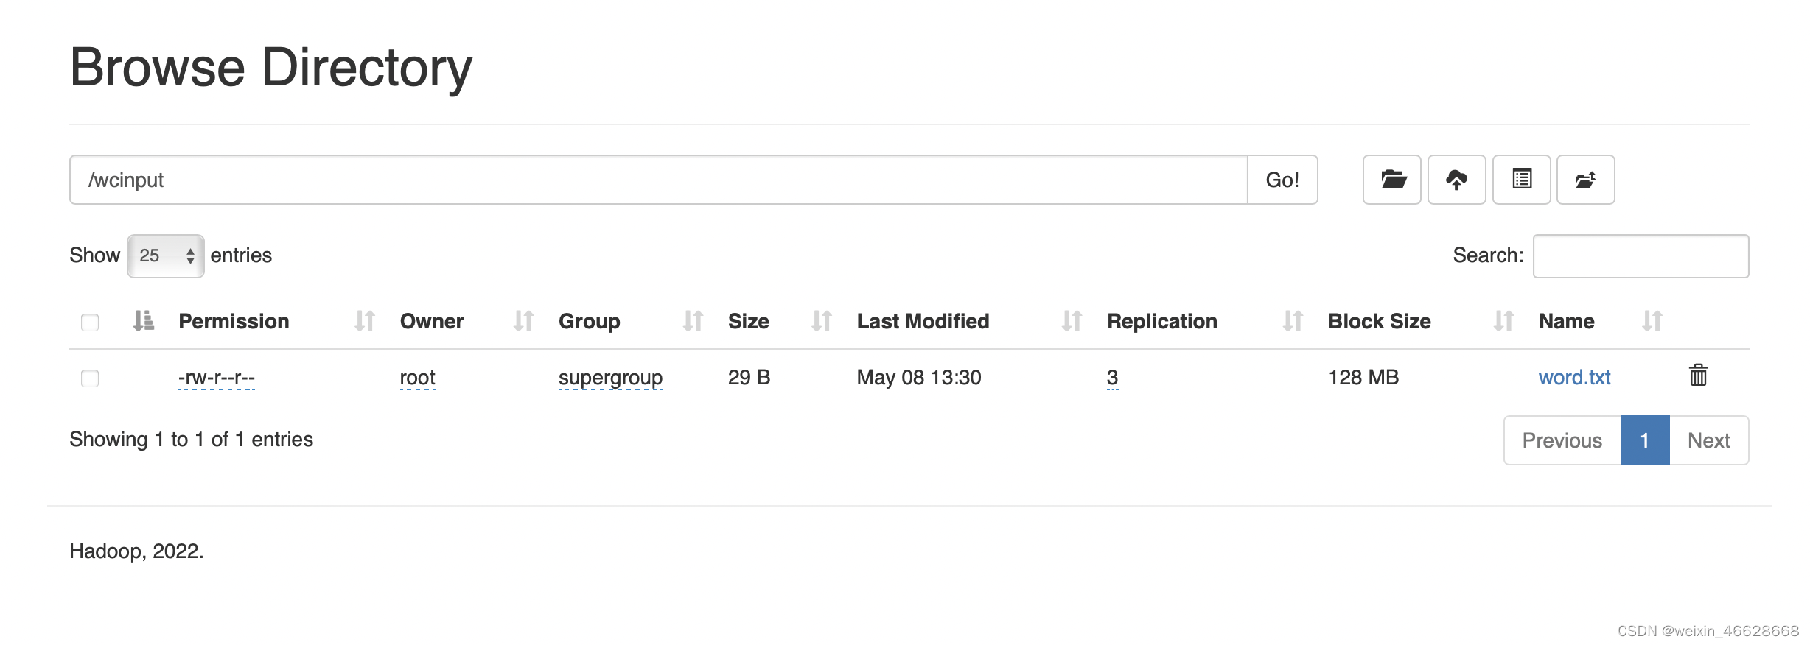Check the checkbox on the word.txt row

pyautogui.click(x=90, y=378)
